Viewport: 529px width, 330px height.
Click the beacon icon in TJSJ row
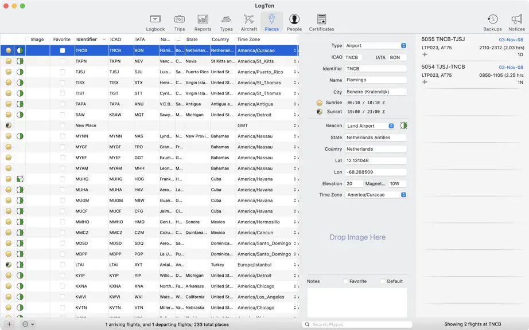tap(20, 72)
